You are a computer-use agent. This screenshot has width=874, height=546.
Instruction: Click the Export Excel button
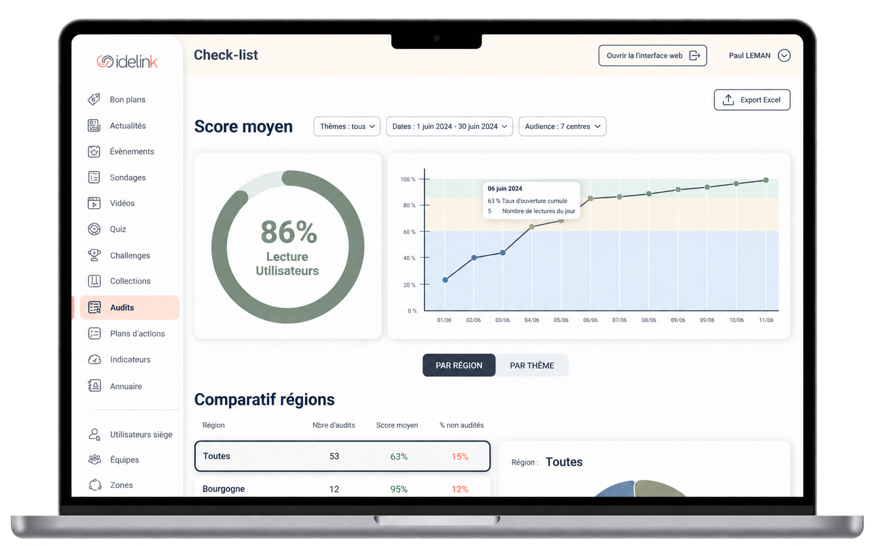[752, 100]
